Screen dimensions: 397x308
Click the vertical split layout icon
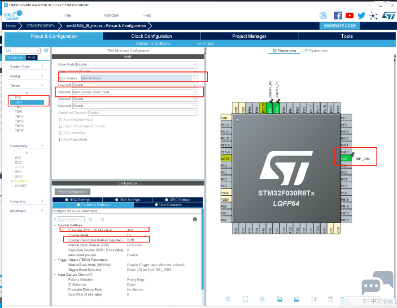[x=314, y=299]
